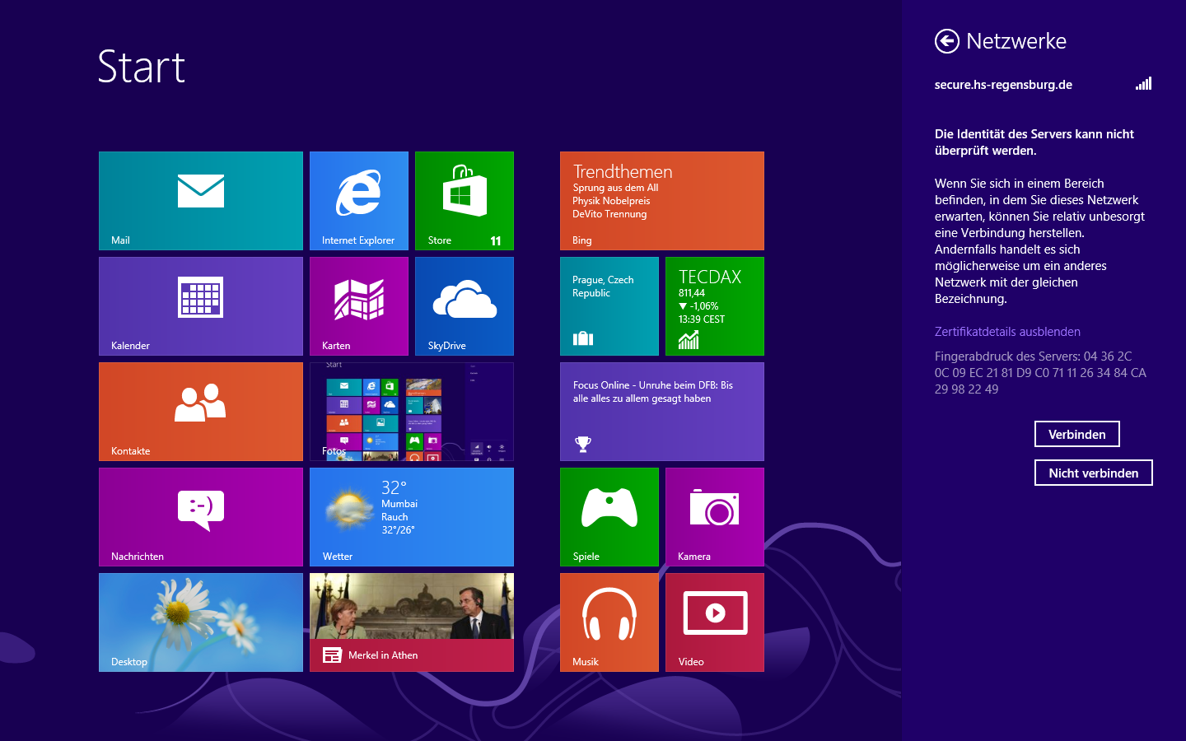
Task: Open the Musik tile
Action: click(x=609, y=622)
